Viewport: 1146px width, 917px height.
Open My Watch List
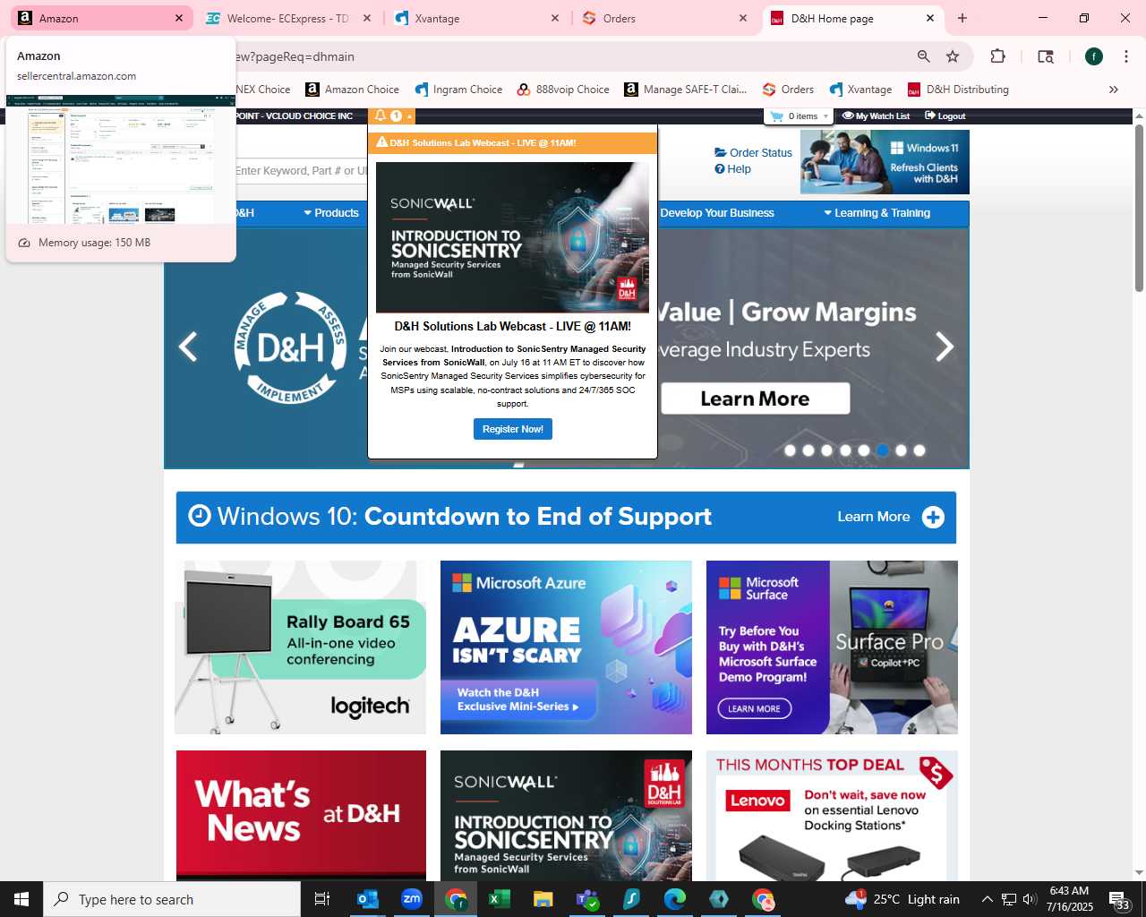[x=876, y=116]
